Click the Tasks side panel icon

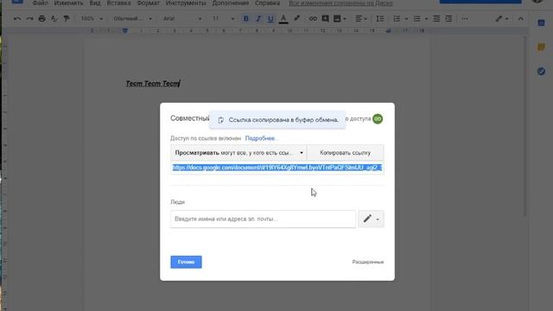click(541, 72)
